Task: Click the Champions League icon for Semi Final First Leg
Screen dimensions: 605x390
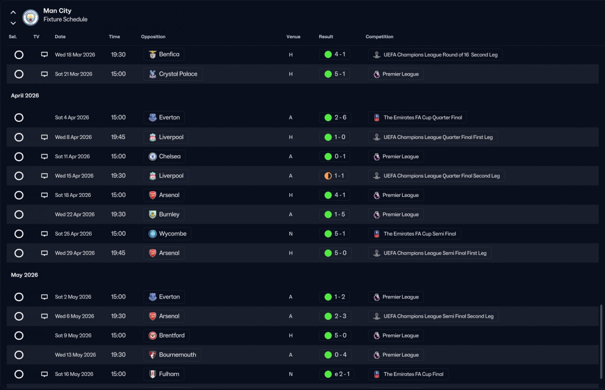Action: point(377,253)
